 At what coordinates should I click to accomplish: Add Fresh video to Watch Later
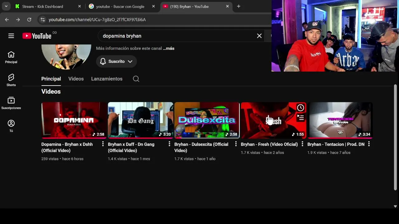300,108
